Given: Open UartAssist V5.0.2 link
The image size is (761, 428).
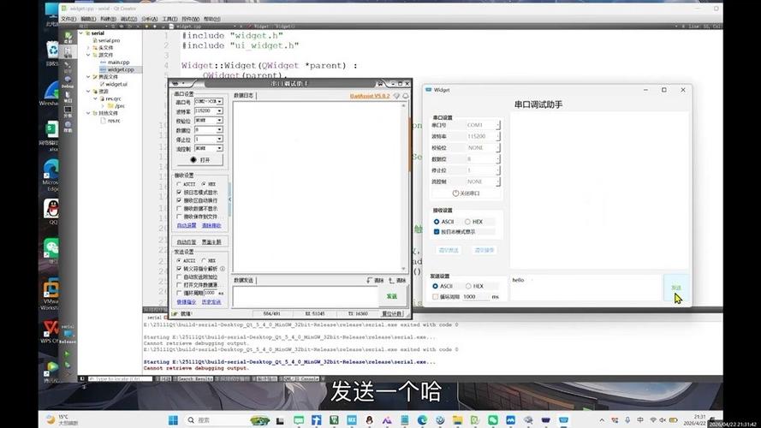Looking at the screenshot, I should click(370, 96).
